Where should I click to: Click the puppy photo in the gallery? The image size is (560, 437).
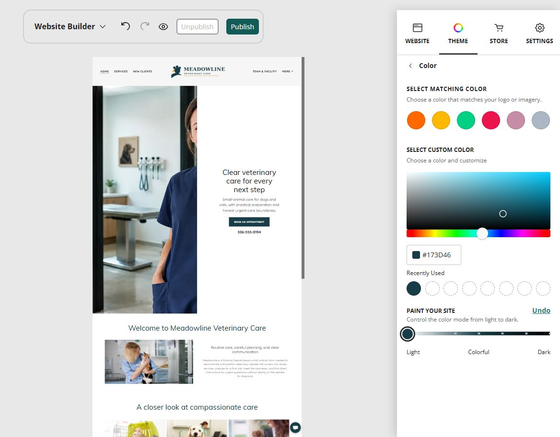[x=197, y=428]
